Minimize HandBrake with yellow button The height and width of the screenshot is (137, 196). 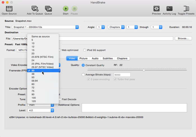coord(7,2)
